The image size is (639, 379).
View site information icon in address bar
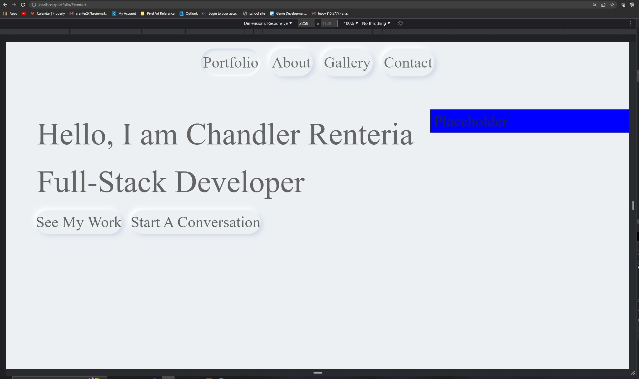tap(34, 5)
